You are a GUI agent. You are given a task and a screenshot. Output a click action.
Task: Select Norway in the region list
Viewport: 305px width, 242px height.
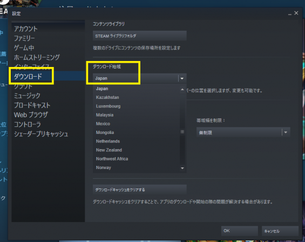click(103, 167)
